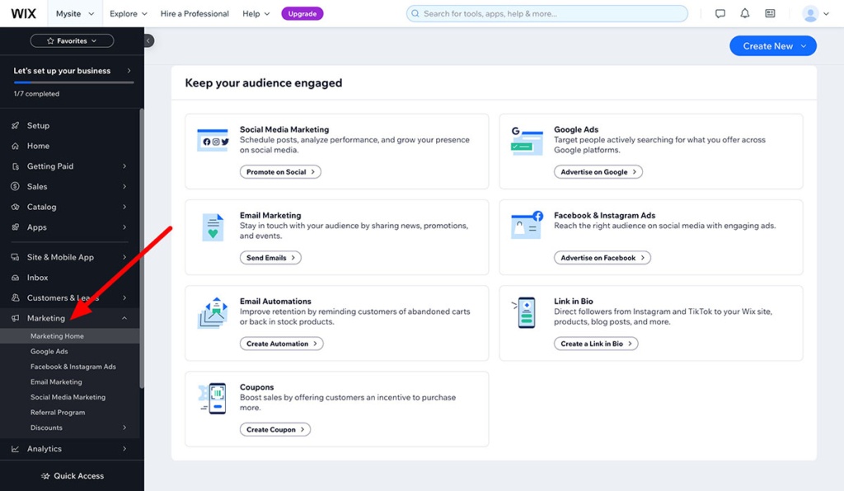Click the Send Emails button
This screenshot has width=844, height=491.
270,257
